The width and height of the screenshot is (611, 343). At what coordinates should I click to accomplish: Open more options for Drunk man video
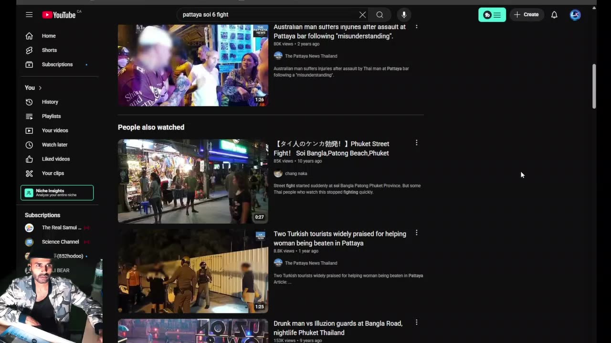(x=416, y=323)
